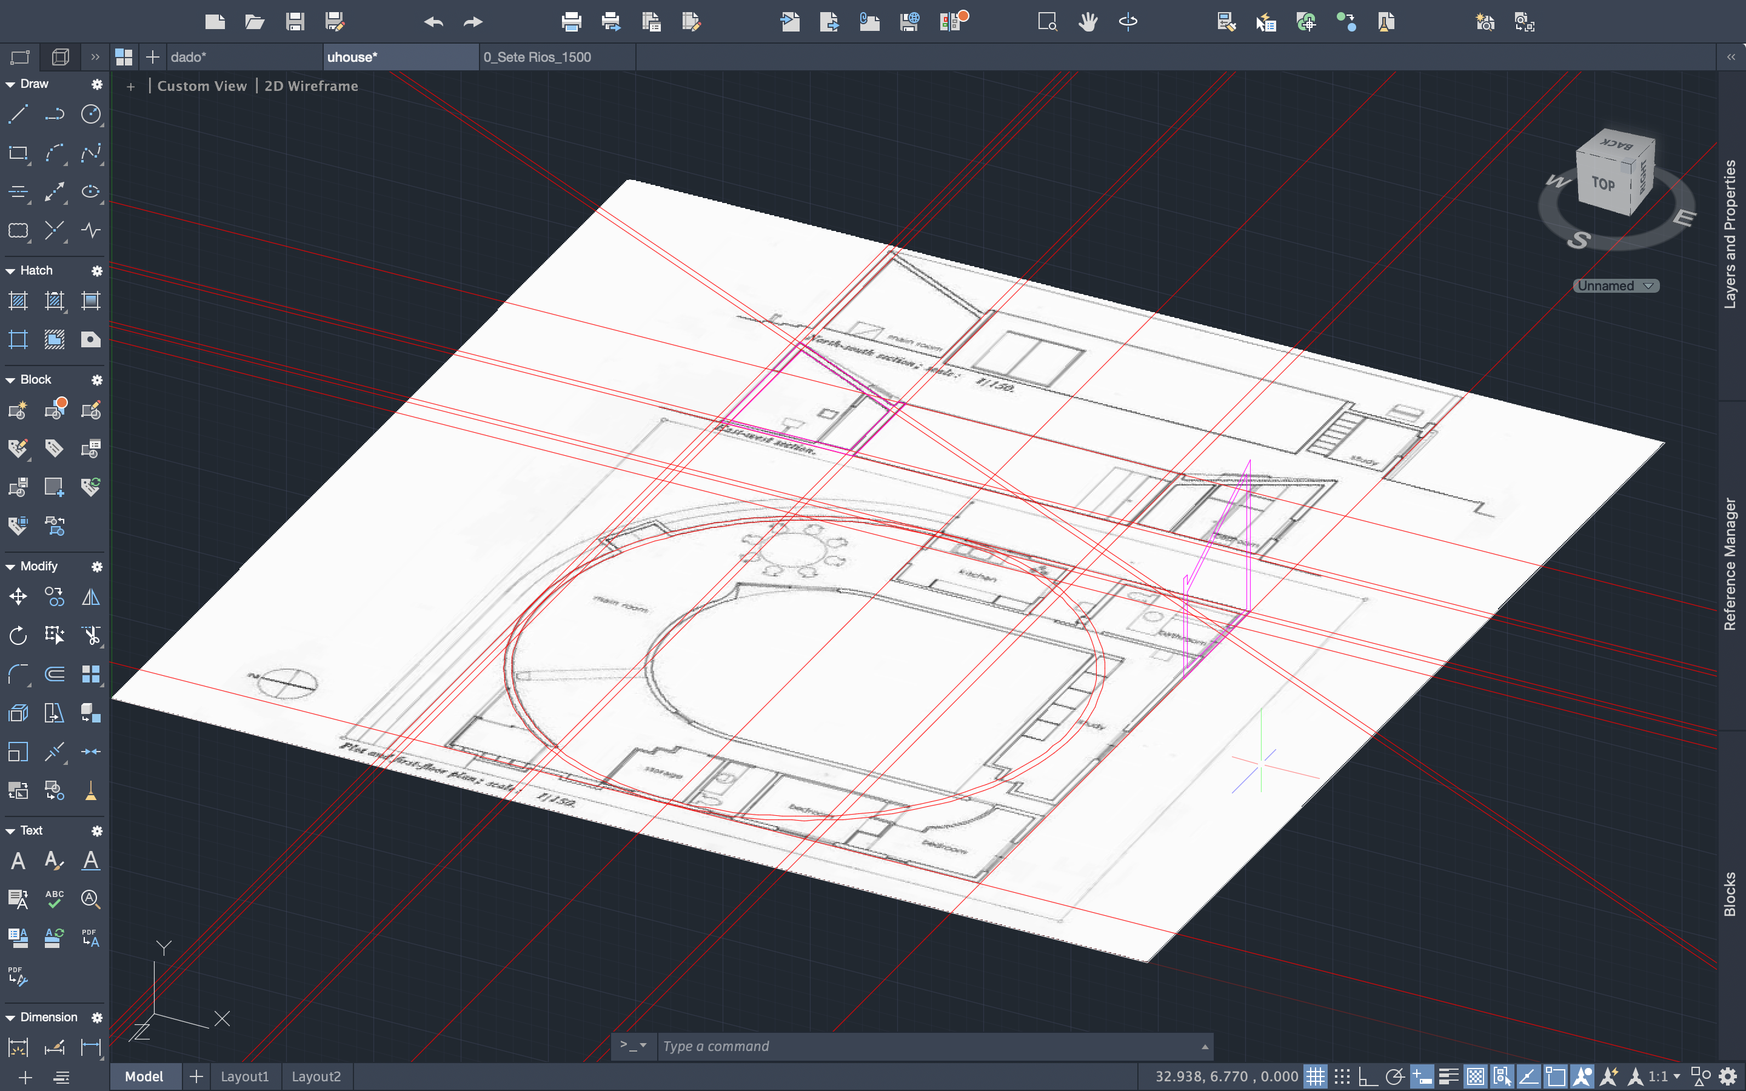
Task: Add a new layout with plus button
Action: (x=196, y=1076)
